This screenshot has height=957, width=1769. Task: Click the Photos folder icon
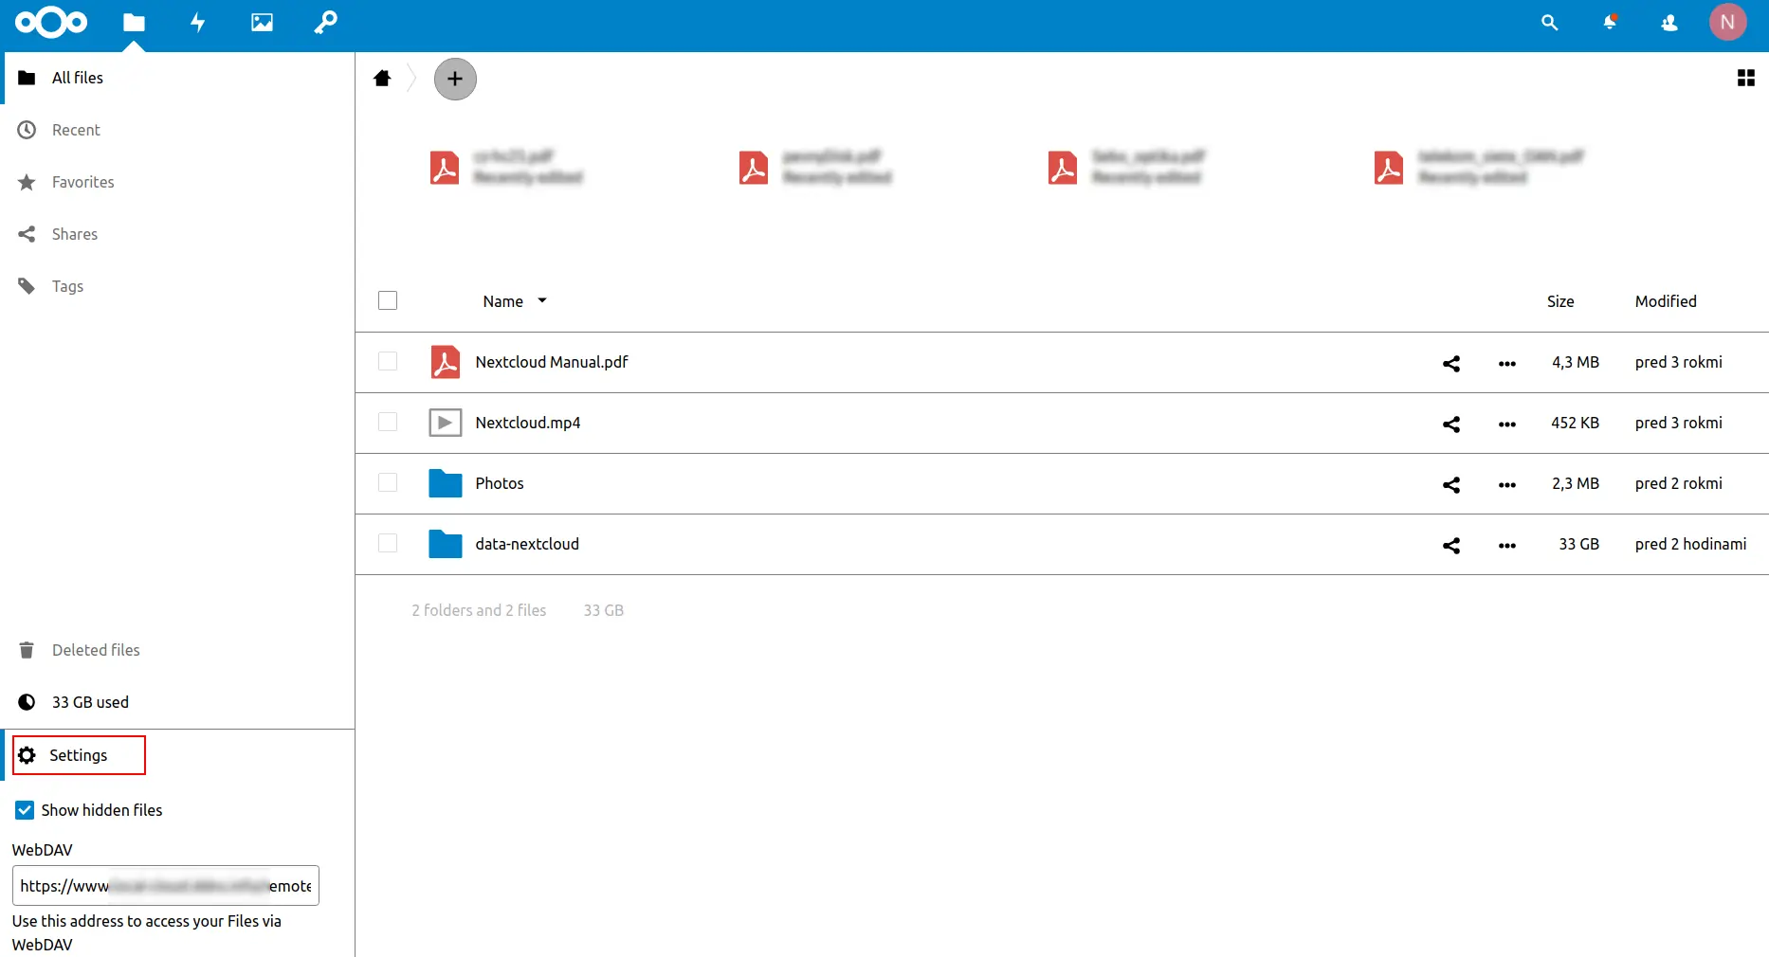pyautogui.click(x=445, y=483)
